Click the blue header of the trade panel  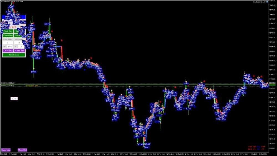point(14,17)
